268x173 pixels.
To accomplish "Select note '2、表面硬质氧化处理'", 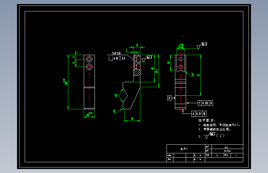I will (215, 129).
